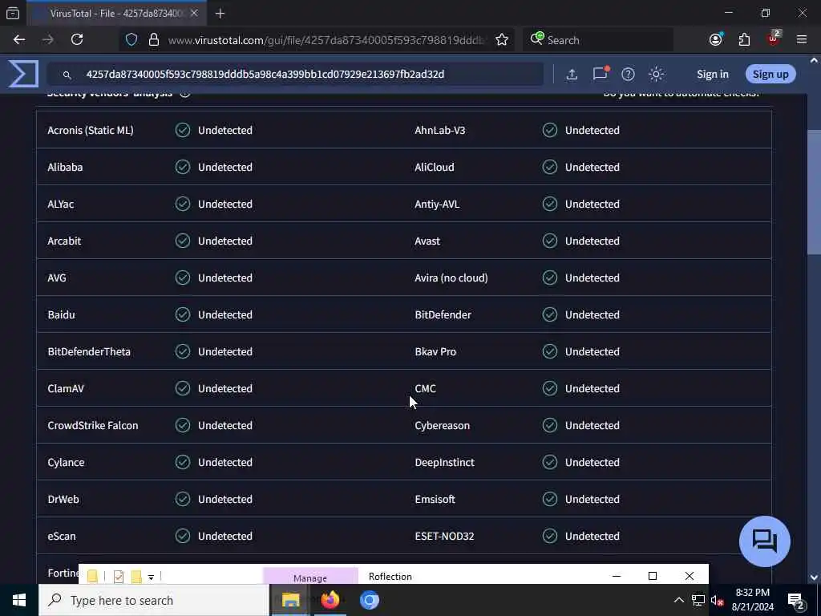Click the properties icon in Roflection title bar
The image size is (821, 616).
[119, 576]
